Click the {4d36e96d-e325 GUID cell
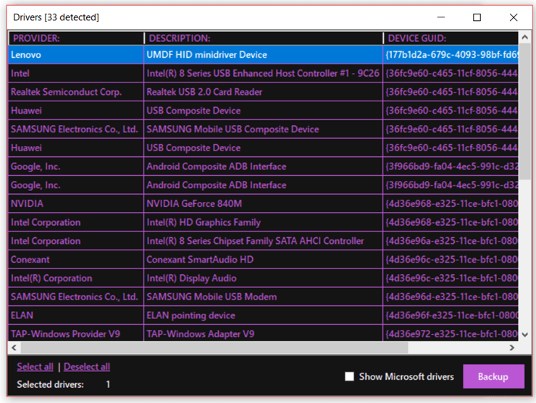This screenshot has height=403, width=536. (451, 297)
